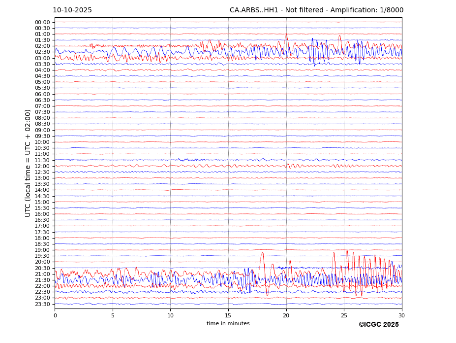Click the 15 minute x-axis tick label
This screenshot has height=343, width=456.
[228, 315]
